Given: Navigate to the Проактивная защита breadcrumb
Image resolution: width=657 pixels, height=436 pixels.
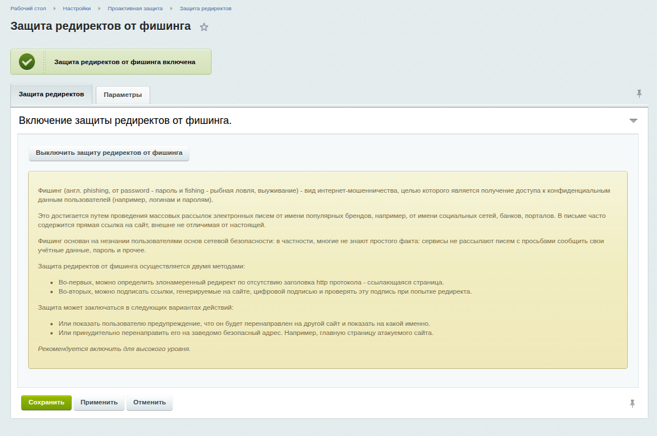Looking at the screenshot, I should (x=135, y=9).
